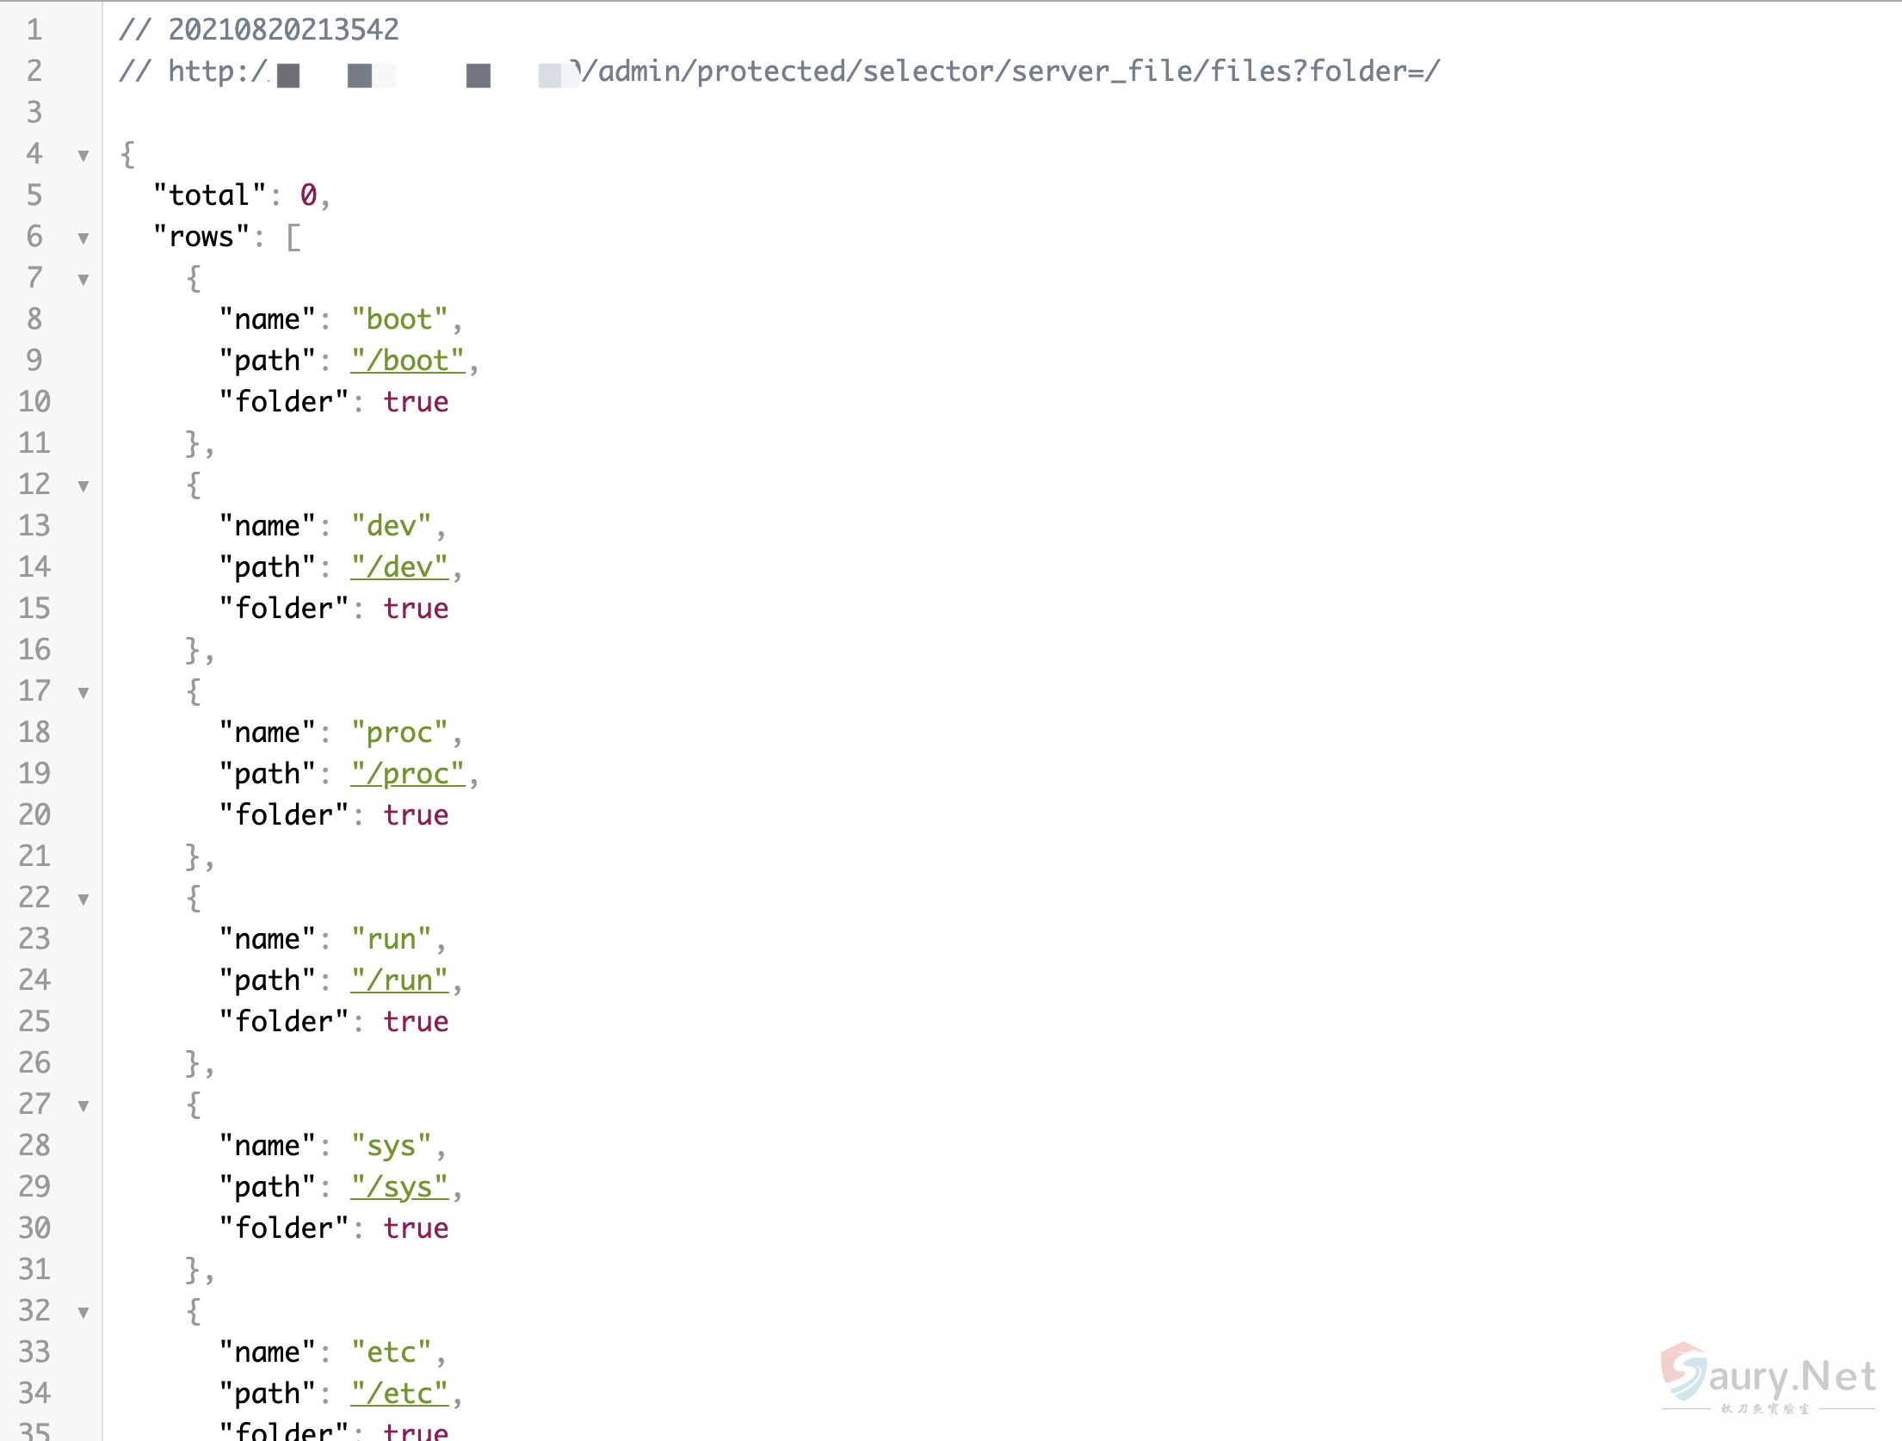Open the "/dev" path link
This screenshot has width=1902, height=1441.
(x=399, y=567)
